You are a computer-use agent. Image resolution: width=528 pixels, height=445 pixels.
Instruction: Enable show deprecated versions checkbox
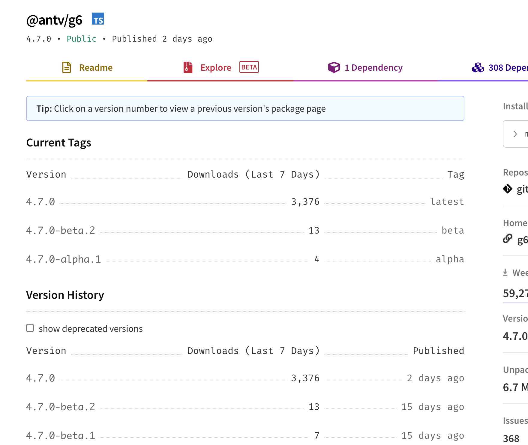pos(30,328)
